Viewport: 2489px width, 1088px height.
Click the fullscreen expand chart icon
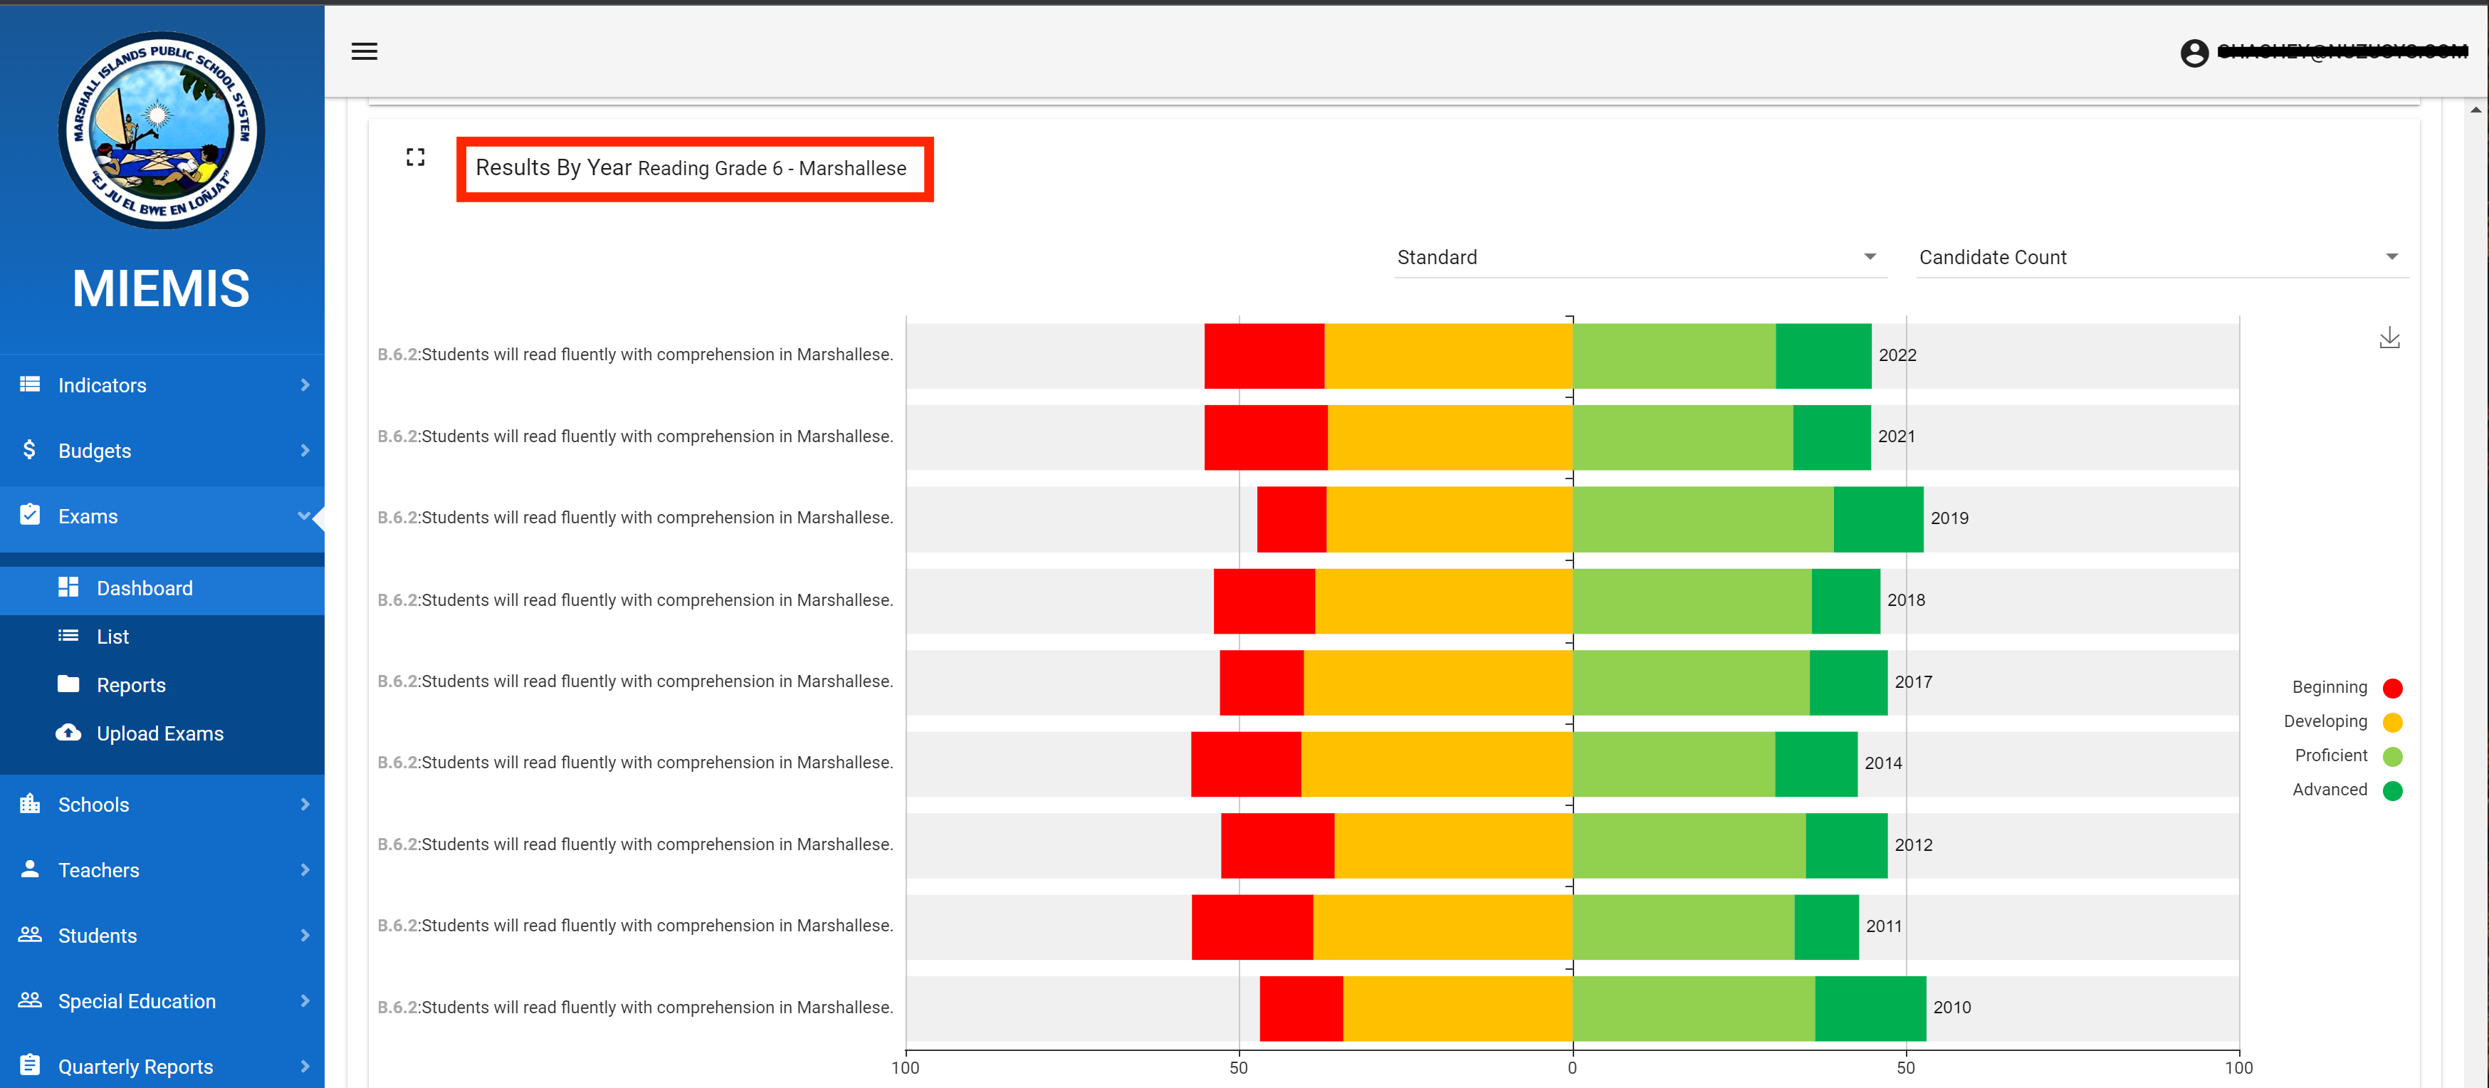[416, 157]
